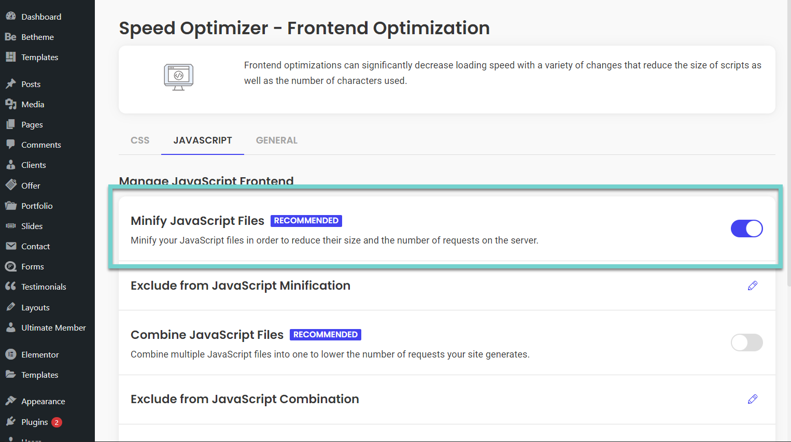Go to the Pages link in sidebar
Image resolution: width=791 pixels, height=442 pixels.
(x=32, y=125)
